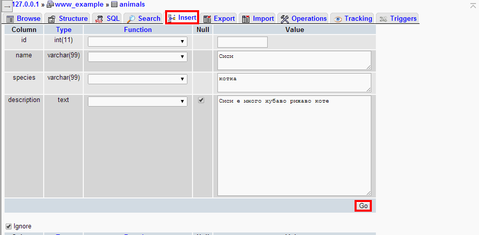Select the Insert tab
Screen dimensions: 479x235
pos(182,18)
